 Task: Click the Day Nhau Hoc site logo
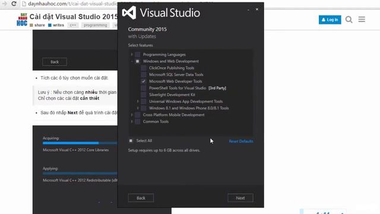coord(22,20)
